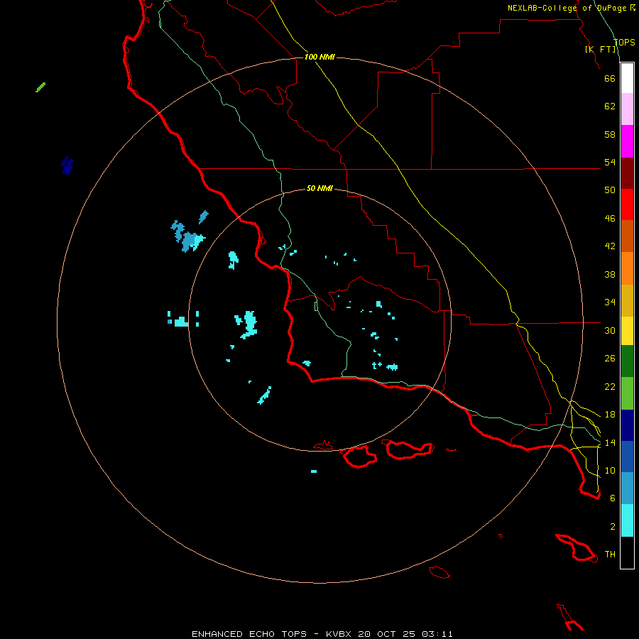Click the medium blue legend swatch
This screenshot has height=639, width=639.
pos(627,457)
